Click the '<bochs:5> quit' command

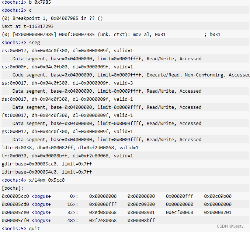pos(21,229)
